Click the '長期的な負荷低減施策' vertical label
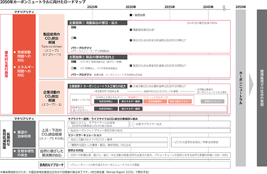Viewport: 267px width, 174px height. [x=6, y=139]
